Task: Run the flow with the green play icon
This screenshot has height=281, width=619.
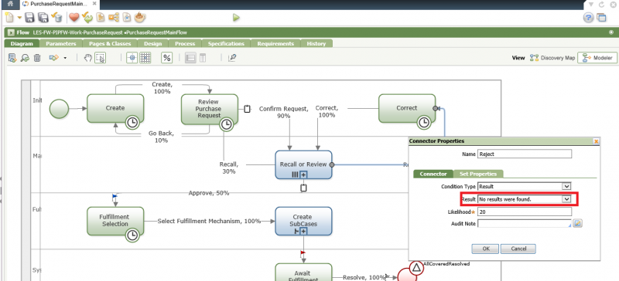Action: 236,17
